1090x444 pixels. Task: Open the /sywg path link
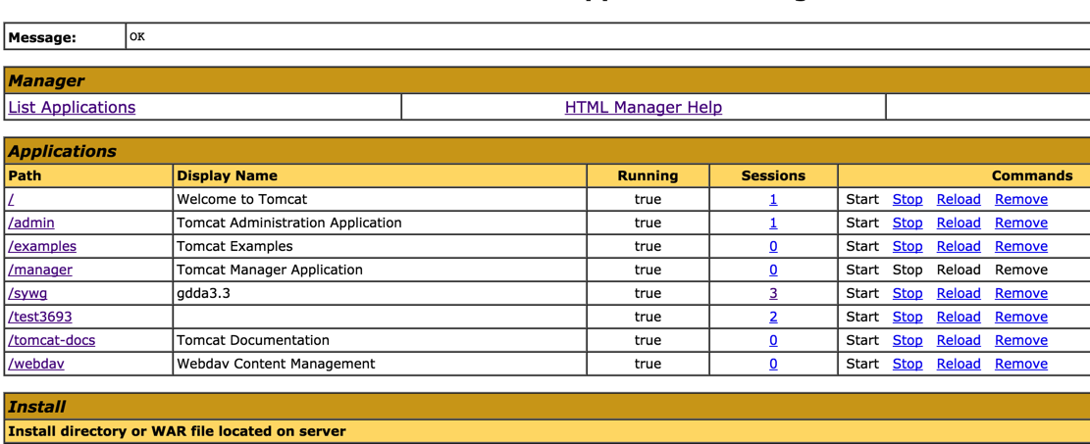point(27,293)
